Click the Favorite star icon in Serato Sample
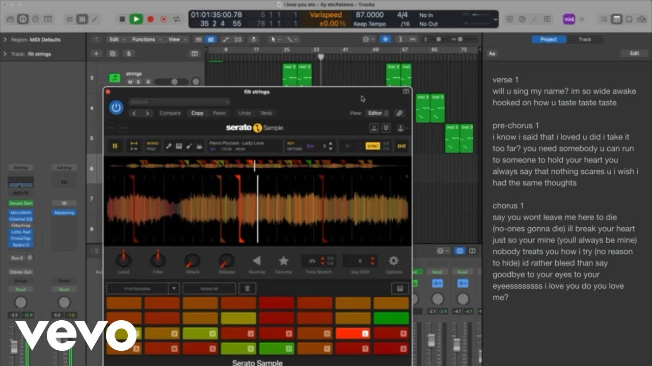The width and height of the screenshot is (652, 366). 284,261
